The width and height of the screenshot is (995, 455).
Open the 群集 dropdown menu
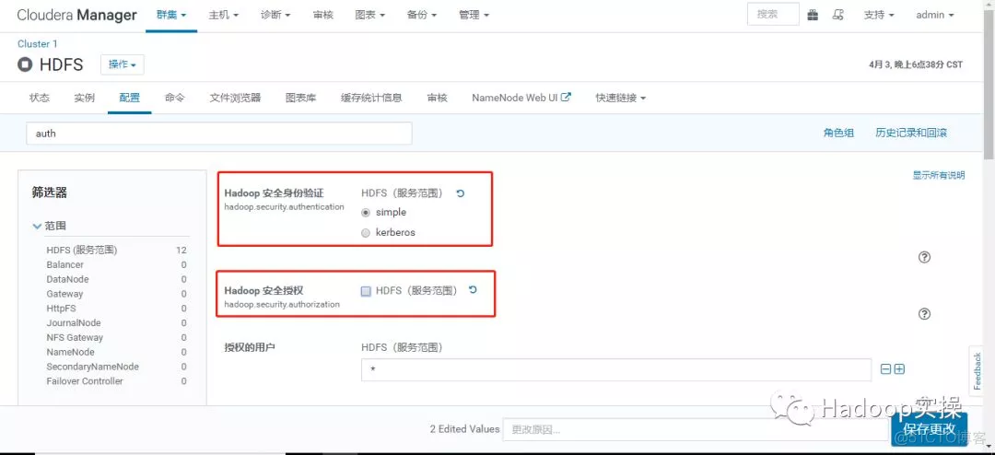pyautogui.click(x=171, y=15)
